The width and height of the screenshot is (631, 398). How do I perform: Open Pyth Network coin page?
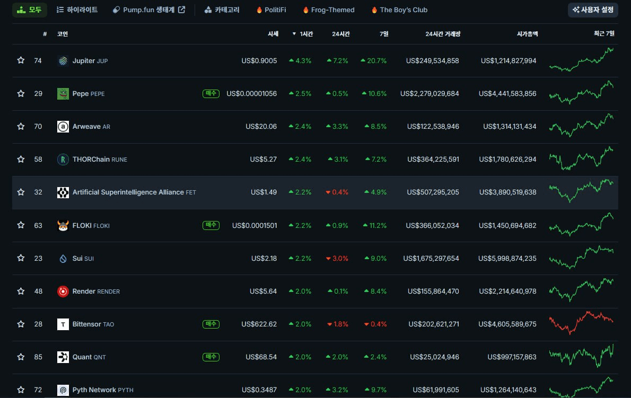coord(103,390)
